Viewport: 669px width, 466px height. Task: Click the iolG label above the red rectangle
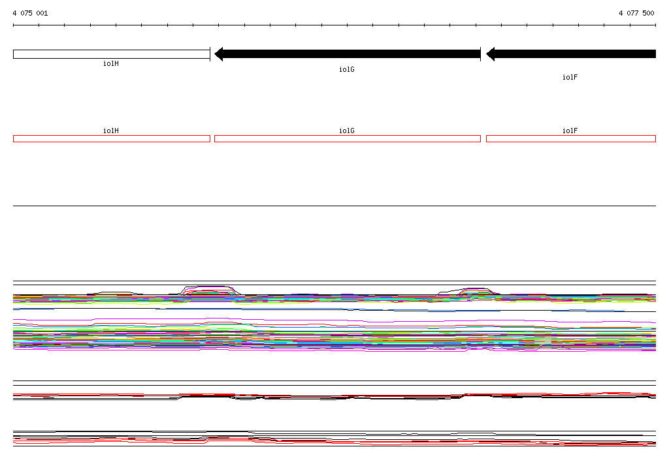click(x=347, y=131)
